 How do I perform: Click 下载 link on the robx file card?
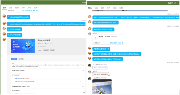pos(111,43)
